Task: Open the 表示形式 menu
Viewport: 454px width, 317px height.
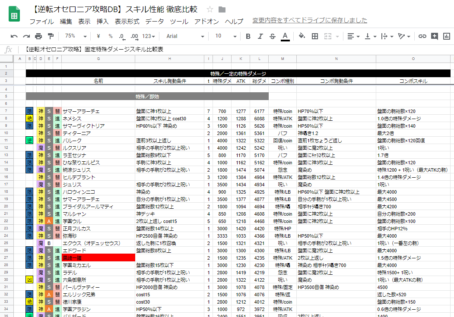Action: coord(127,22)
